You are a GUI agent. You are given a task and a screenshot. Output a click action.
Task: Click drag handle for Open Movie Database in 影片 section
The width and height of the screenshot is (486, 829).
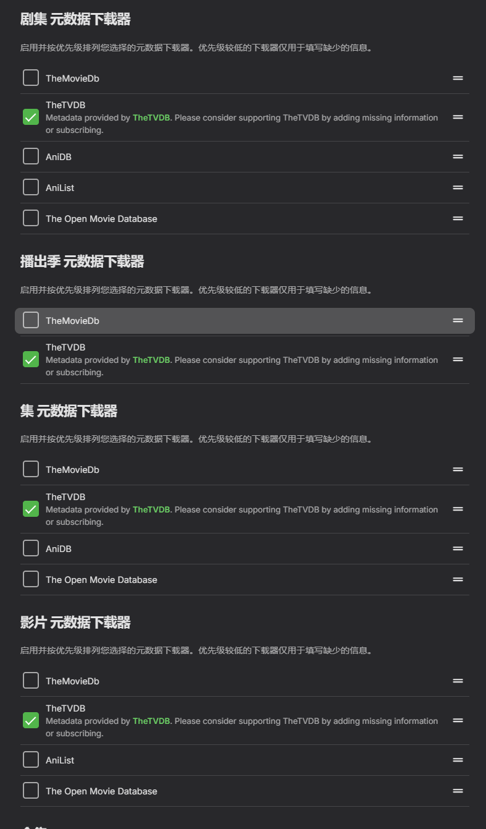click(x=458, y=791)
